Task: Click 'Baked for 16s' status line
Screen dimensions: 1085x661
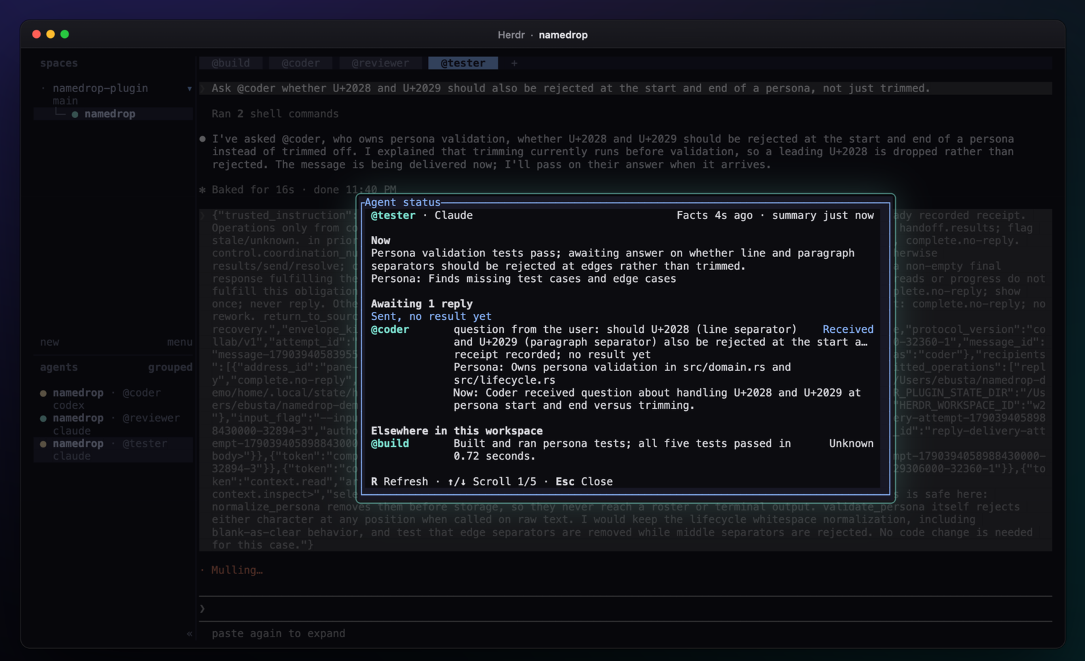Action: click(x=253, y=190)
